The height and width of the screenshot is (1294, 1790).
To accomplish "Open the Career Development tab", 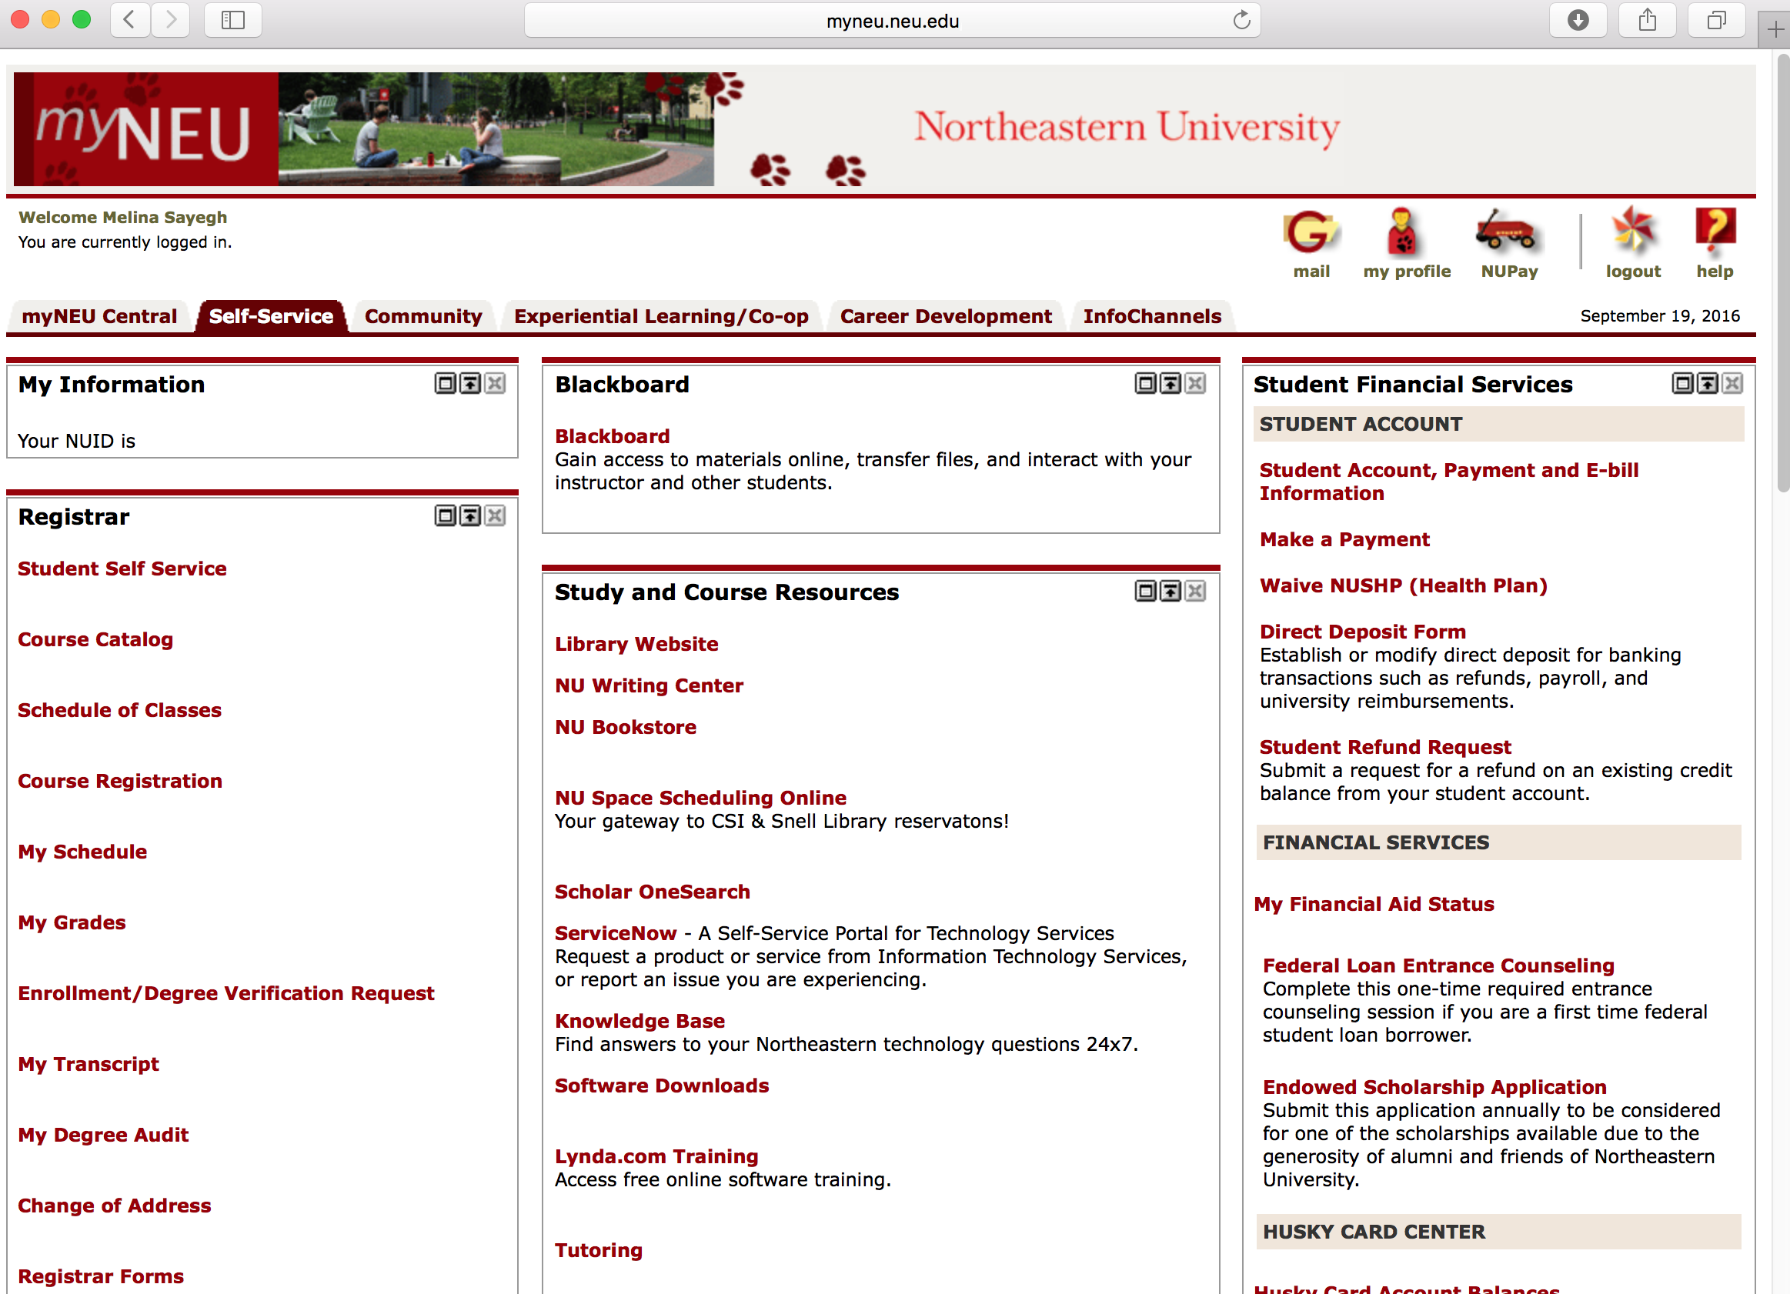I will tap(946, 316).
